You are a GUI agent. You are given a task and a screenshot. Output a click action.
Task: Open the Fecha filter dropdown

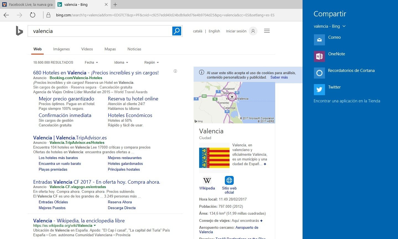(91, 63)
